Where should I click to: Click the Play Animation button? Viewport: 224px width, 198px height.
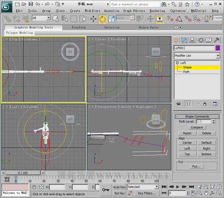[x=178, y=187]
